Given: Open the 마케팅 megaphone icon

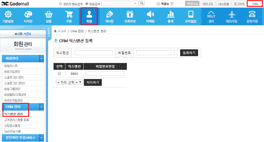Looking at the screenshot, I should click(150, 14).
